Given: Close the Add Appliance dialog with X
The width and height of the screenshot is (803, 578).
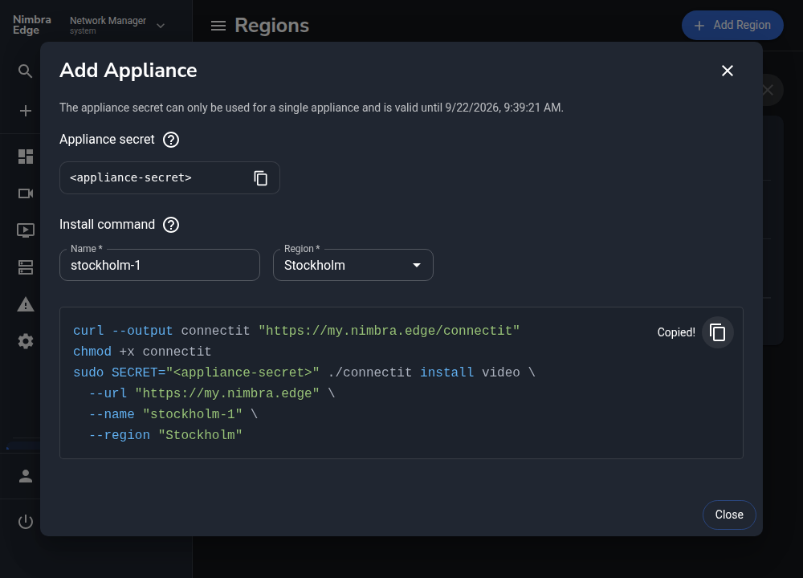Looking at the screenshot, I should point(728,71).
